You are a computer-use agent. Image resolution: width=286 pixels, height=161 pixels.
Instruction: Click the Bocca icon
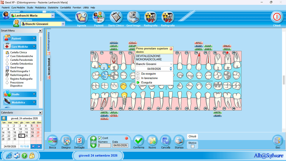[x=52, y=140]
